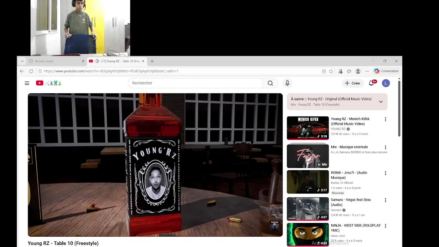This screenshot has height=247, width=439.
Task: Reload the page
Action: point(31,71)
